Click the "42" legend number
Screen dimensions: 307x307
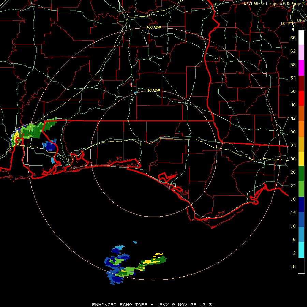293,118
